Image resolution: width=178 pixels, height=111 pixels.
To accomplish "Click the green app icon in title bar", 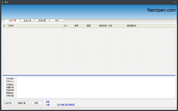I will point(2,2).
